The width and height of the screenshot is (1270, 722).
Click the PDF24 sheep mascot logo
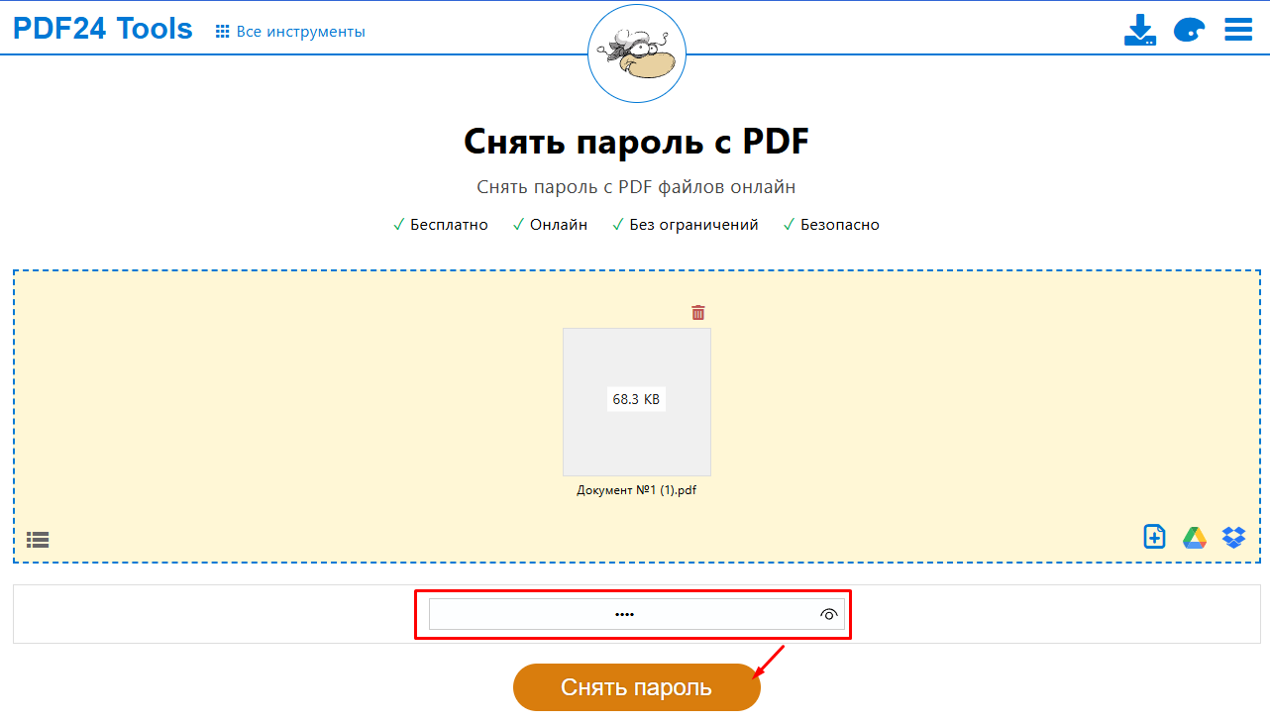(636, 54)
